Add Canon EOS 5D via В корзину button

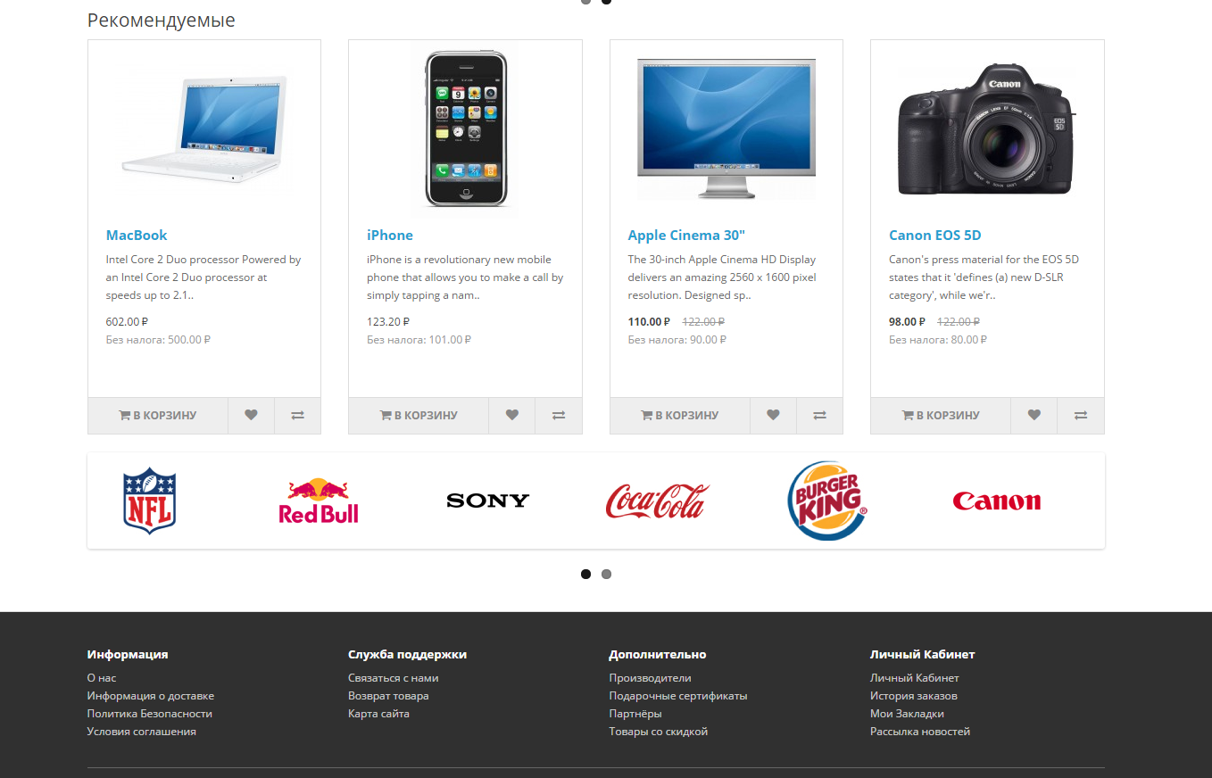pos(941,415)
